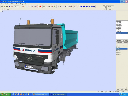Open the Plugins menu
The image size is (128, 96).
(x=22, y=4)
